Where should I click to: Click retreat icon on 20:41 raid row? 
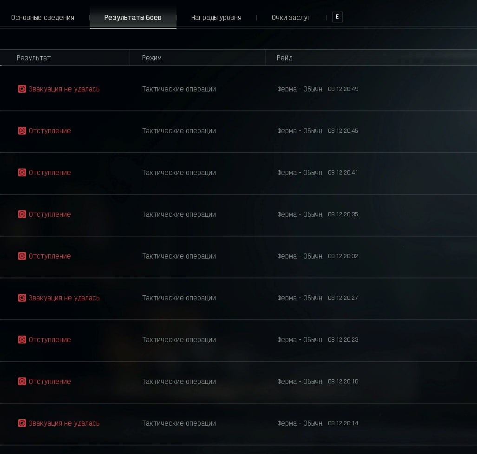[x=22, y=173]
